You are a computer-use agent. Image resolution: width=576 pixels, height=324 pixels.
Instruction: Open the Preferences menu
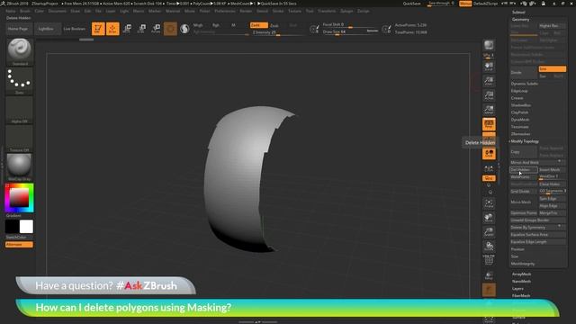point(225,11)
